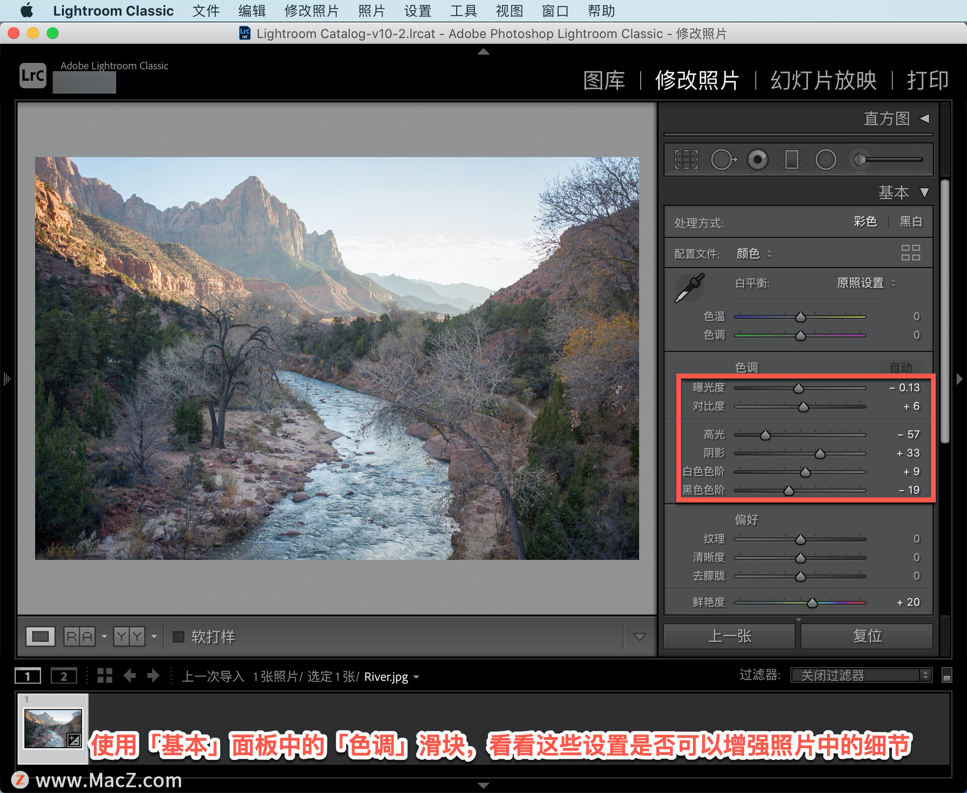Open the Profile Browser grid icon
The image size is (967, 793).
click(x=911, y=253)
